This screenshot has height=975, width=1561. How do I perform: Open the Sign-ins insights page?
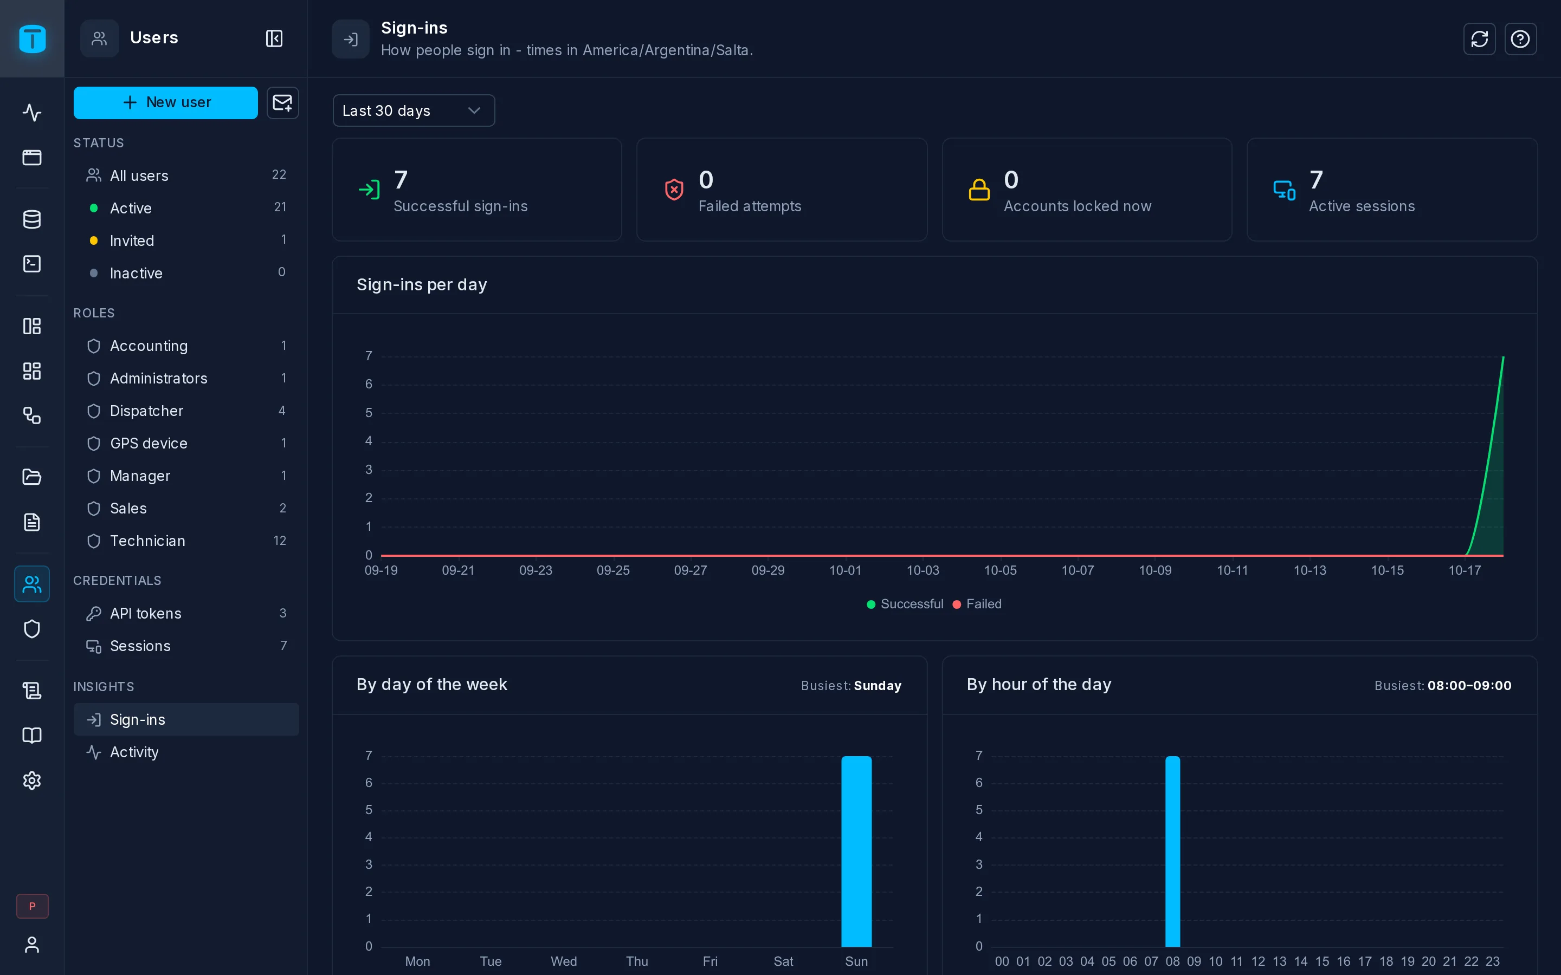pyautogui.click(x=186, y=719)
